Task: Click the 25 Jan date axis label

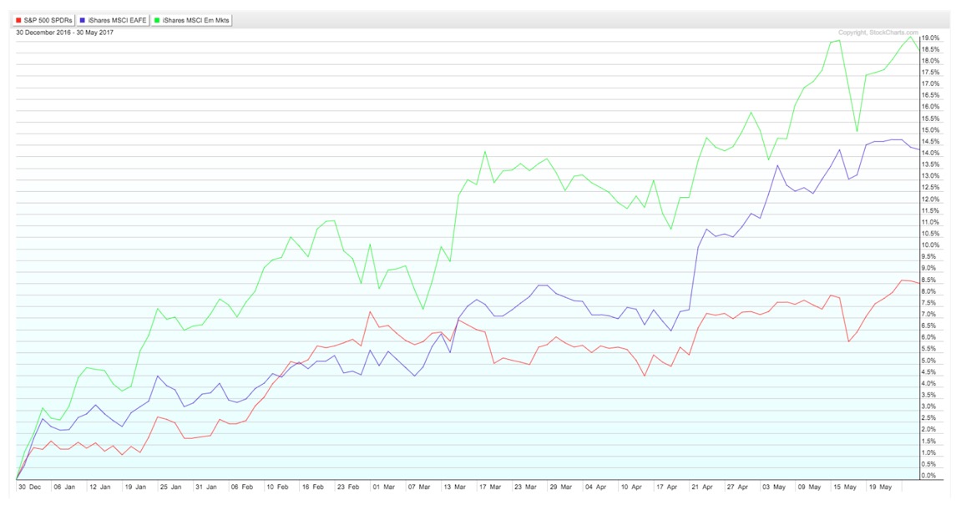Action: [x=170, y=487]
